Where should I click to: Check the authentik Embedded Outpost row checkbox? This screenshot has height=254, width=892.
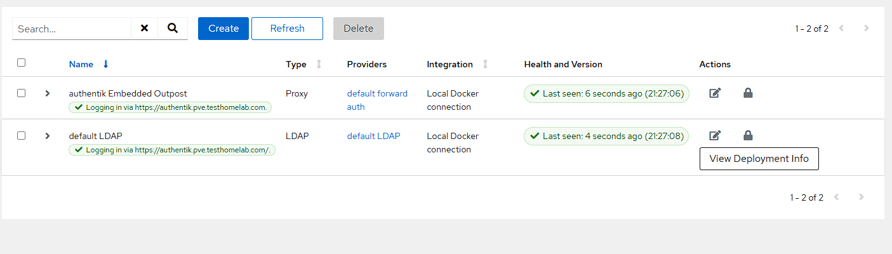22,93
